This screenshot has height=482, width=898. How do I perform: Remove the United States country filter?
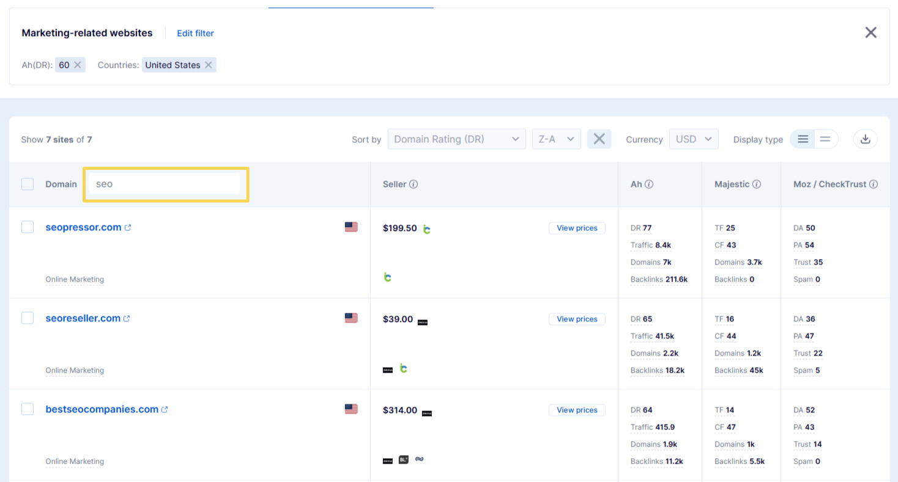209,65
